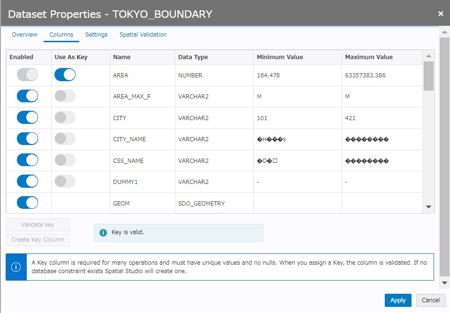Select the Columns tab
Screen dimensions: 450x313
point(61,34)
